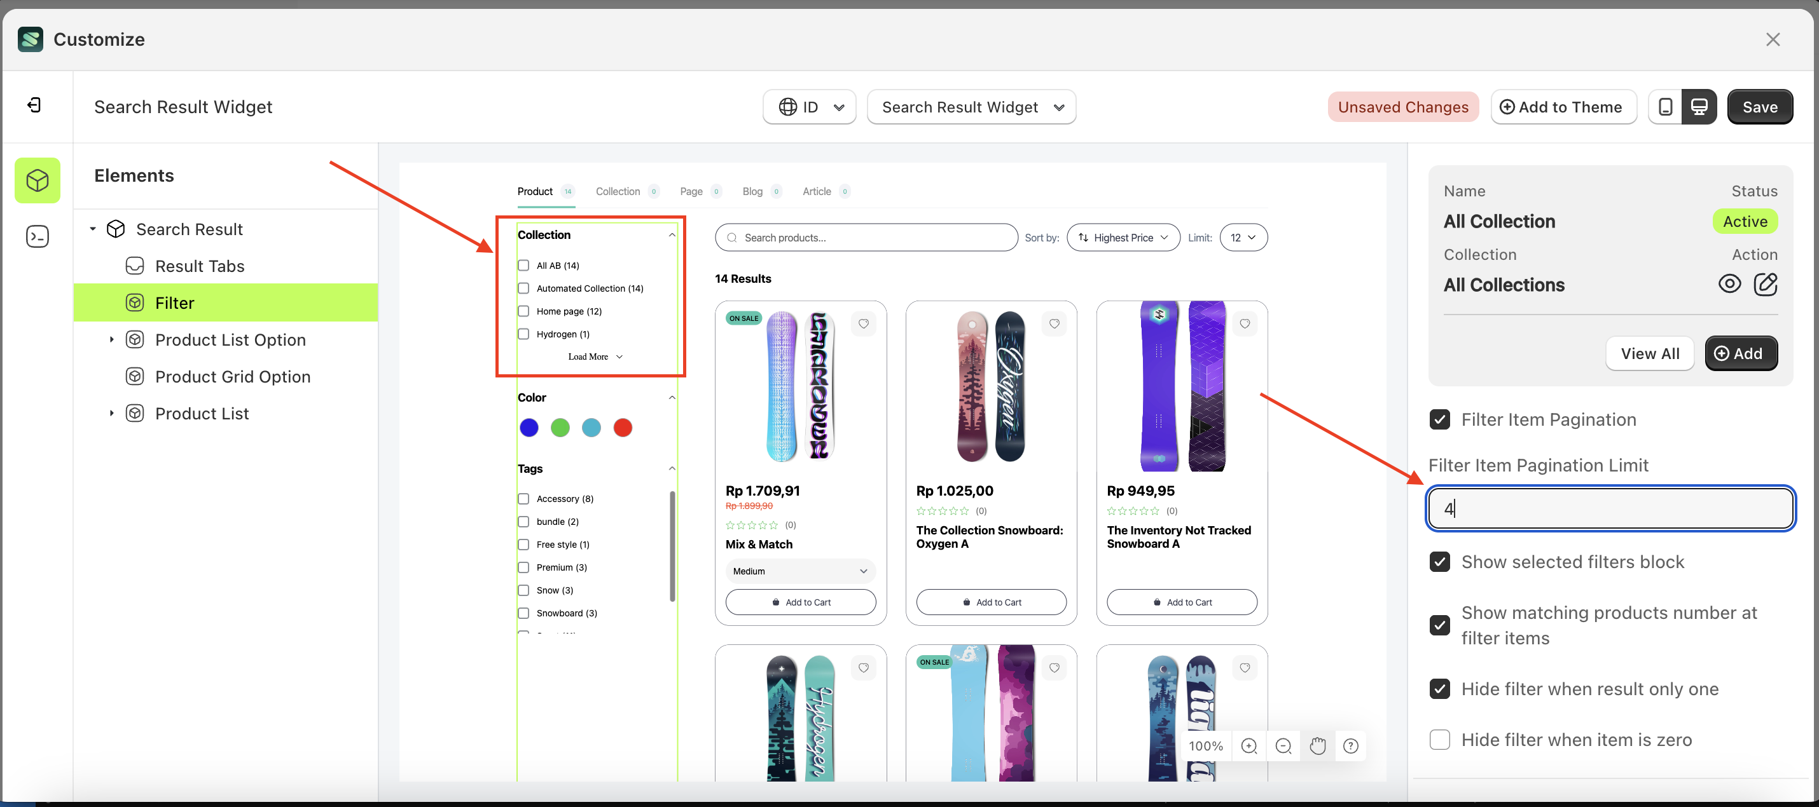Click the Add to Theme button
This screenshot has width=1819, height=807.
click(1563, 107)
